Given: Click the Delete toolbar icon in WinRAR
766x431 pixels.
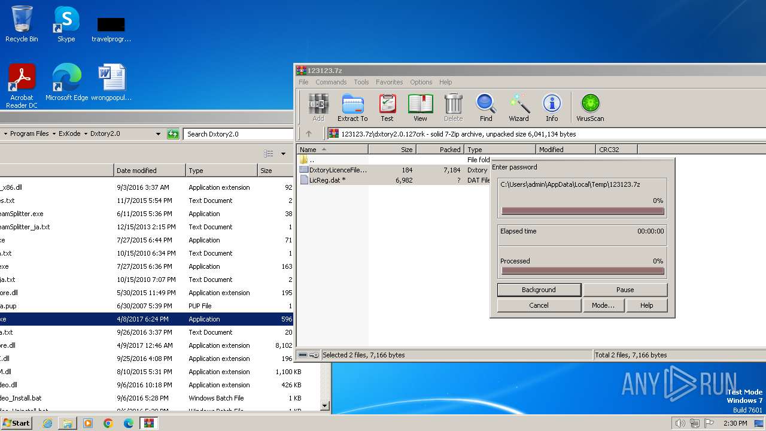Looking at the screenshot, I should point(453,108).
